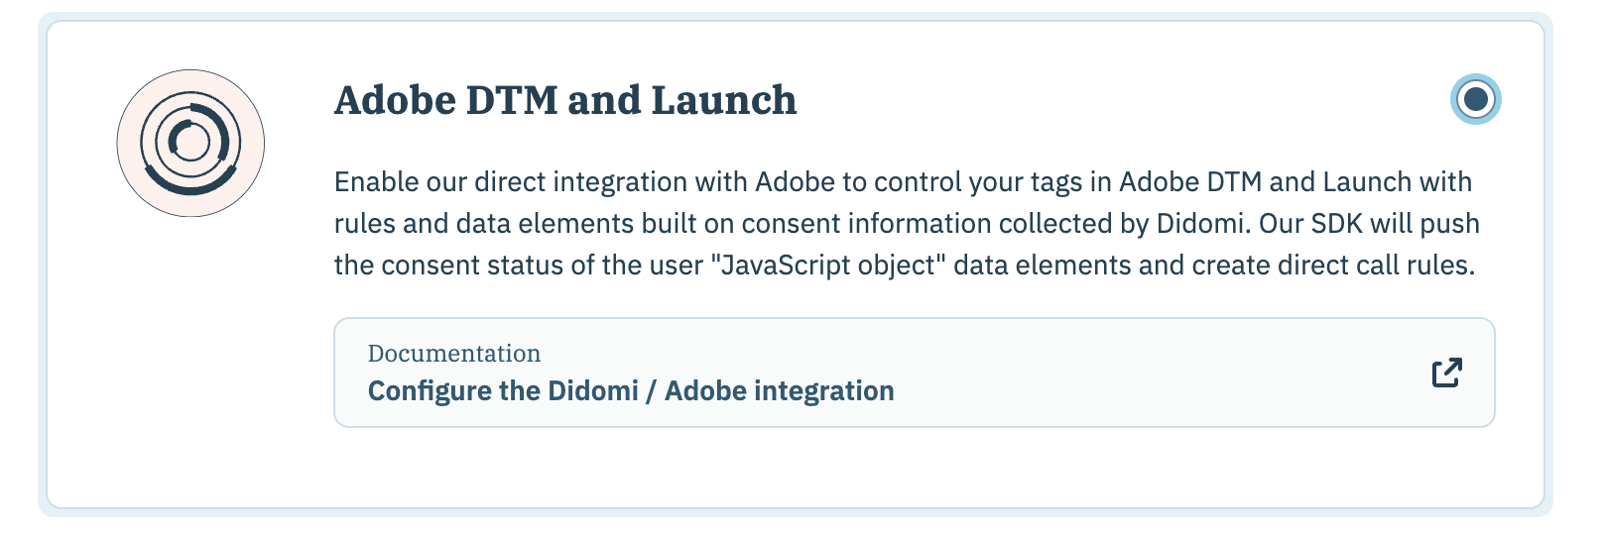
Task: Open the Configure the Didomi / Adobe integration link
Action: (x=630, y=391)
